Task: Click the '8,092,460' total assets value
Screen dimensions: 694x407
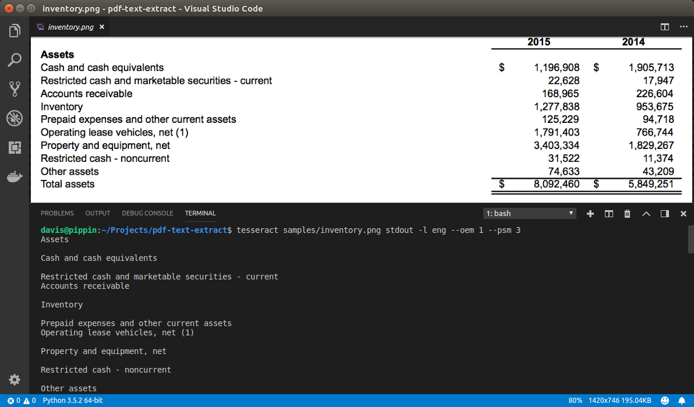Action: (557, 184)
